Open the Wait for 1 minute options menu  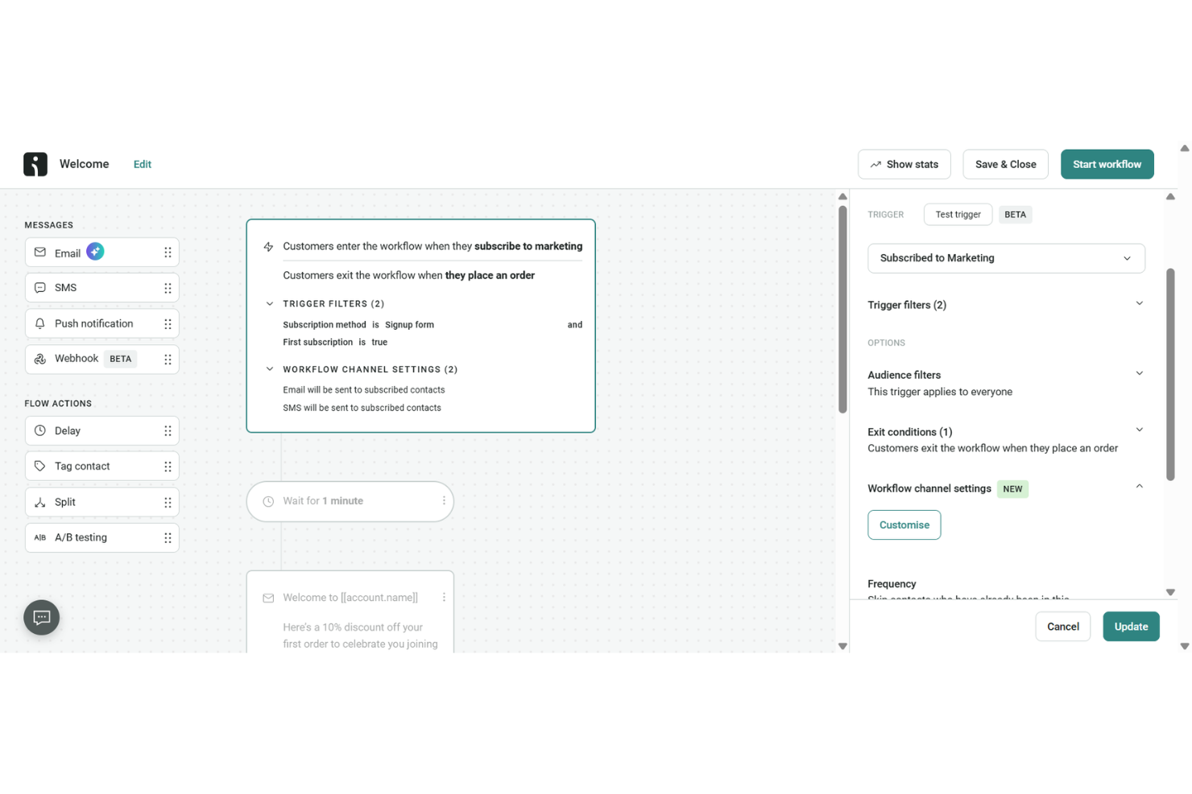pyautogui.click(x=444, y=500)
